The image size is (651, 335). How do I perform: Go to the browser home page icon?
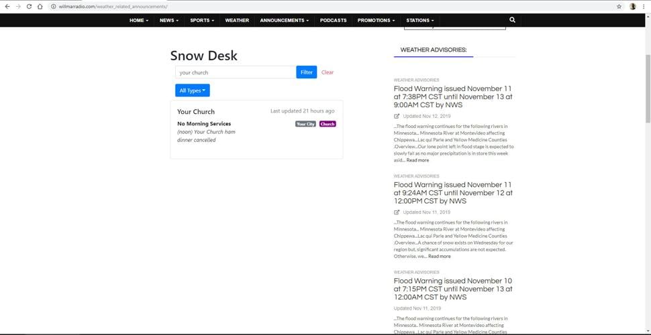point(40,6)
